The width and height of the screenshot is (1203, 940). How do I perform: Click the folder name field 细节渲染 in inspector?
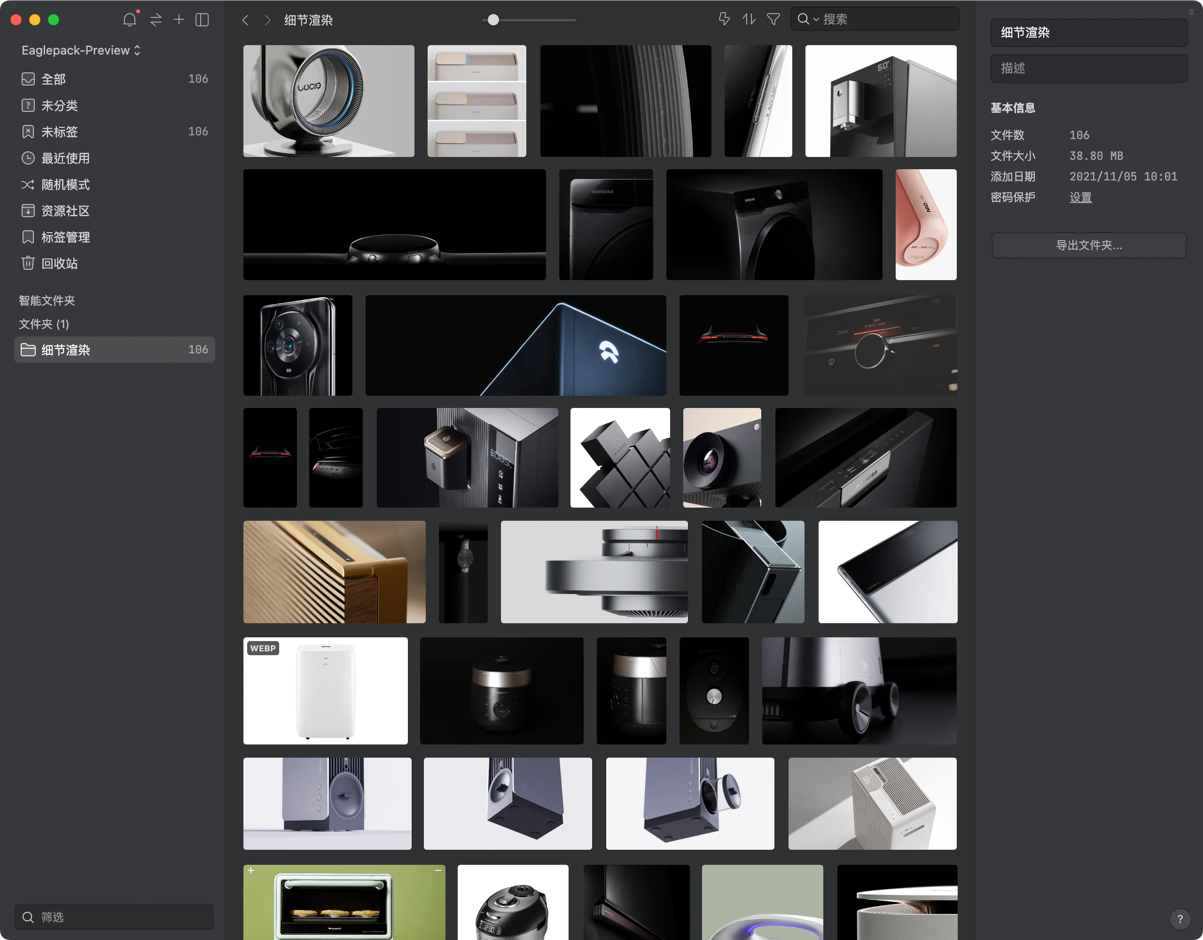point(1089,32)
